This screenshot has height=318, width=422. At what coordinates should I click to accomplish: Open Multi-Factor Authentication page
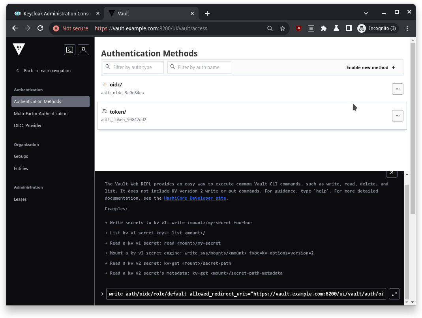click(41, 114)
